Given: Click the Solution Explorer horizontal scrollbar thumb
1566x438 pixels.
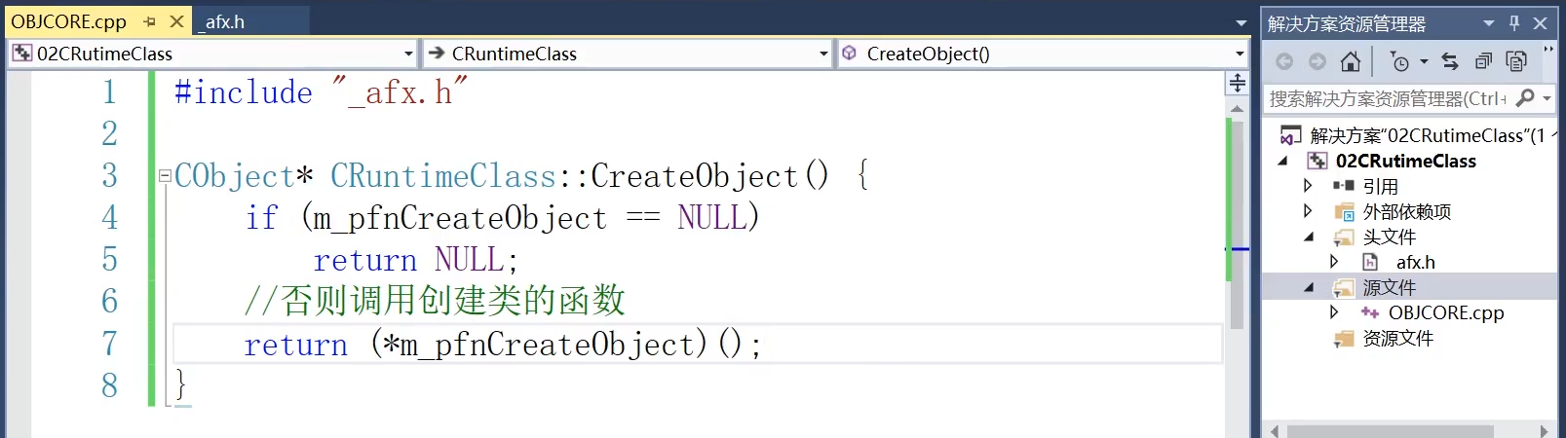Looking at the screenshot, I should pos(1390,430).
